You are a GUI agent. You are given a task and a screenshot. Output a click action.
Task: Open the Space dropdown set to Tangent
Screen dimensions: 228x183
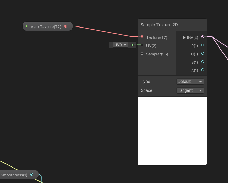click(x=190, y=90)
